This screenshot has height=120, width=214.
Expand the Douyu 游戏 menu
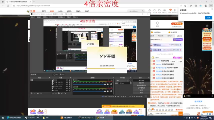(x=78, y=11)
